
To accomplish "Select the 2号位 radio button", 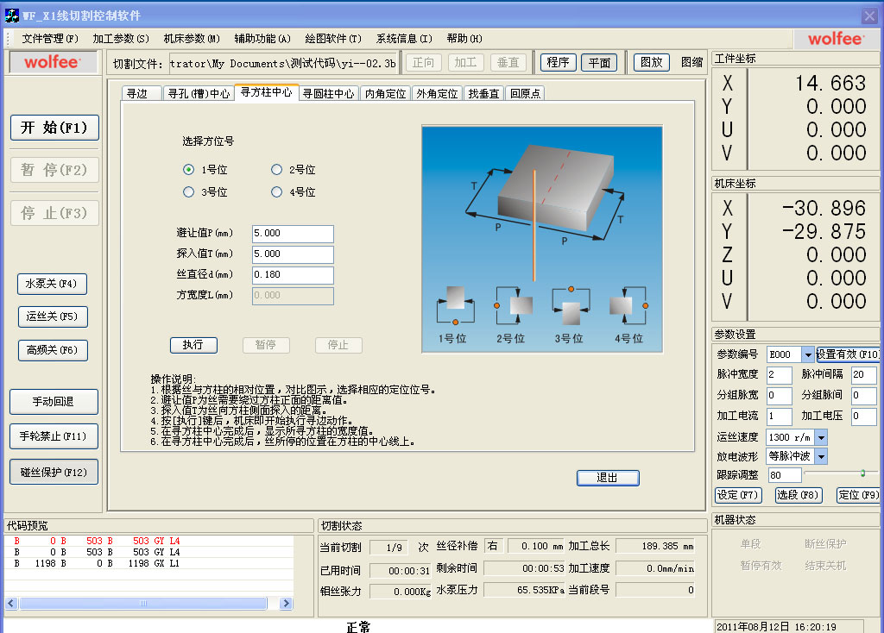I will (x=277, y=170).
